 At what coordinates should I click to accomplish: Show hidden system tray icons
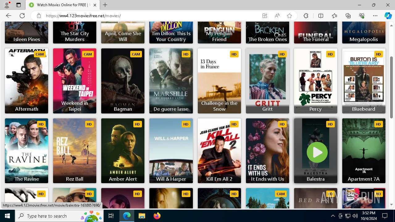coord(333,216)
